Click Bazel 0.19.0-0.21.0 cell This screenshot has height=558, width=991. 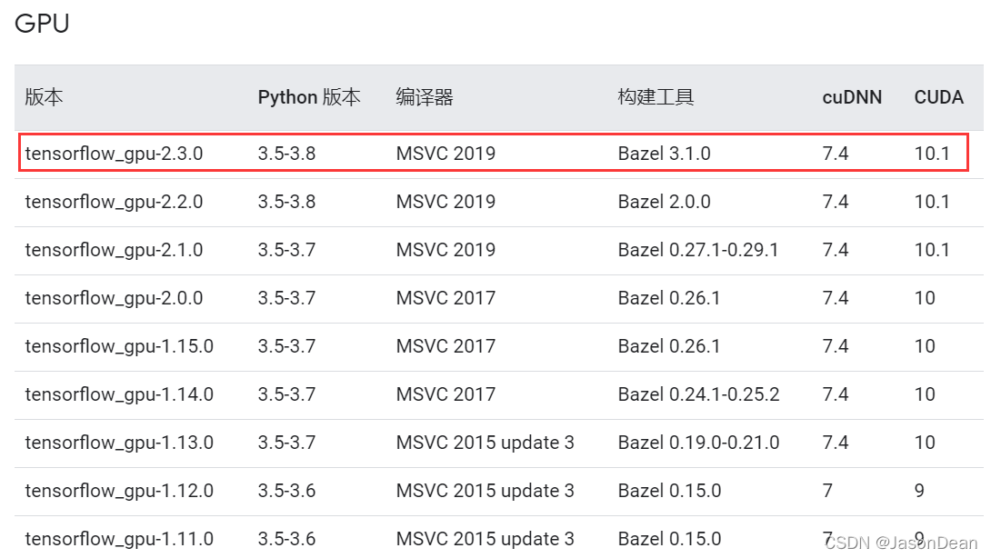click(x=699, y=443)
